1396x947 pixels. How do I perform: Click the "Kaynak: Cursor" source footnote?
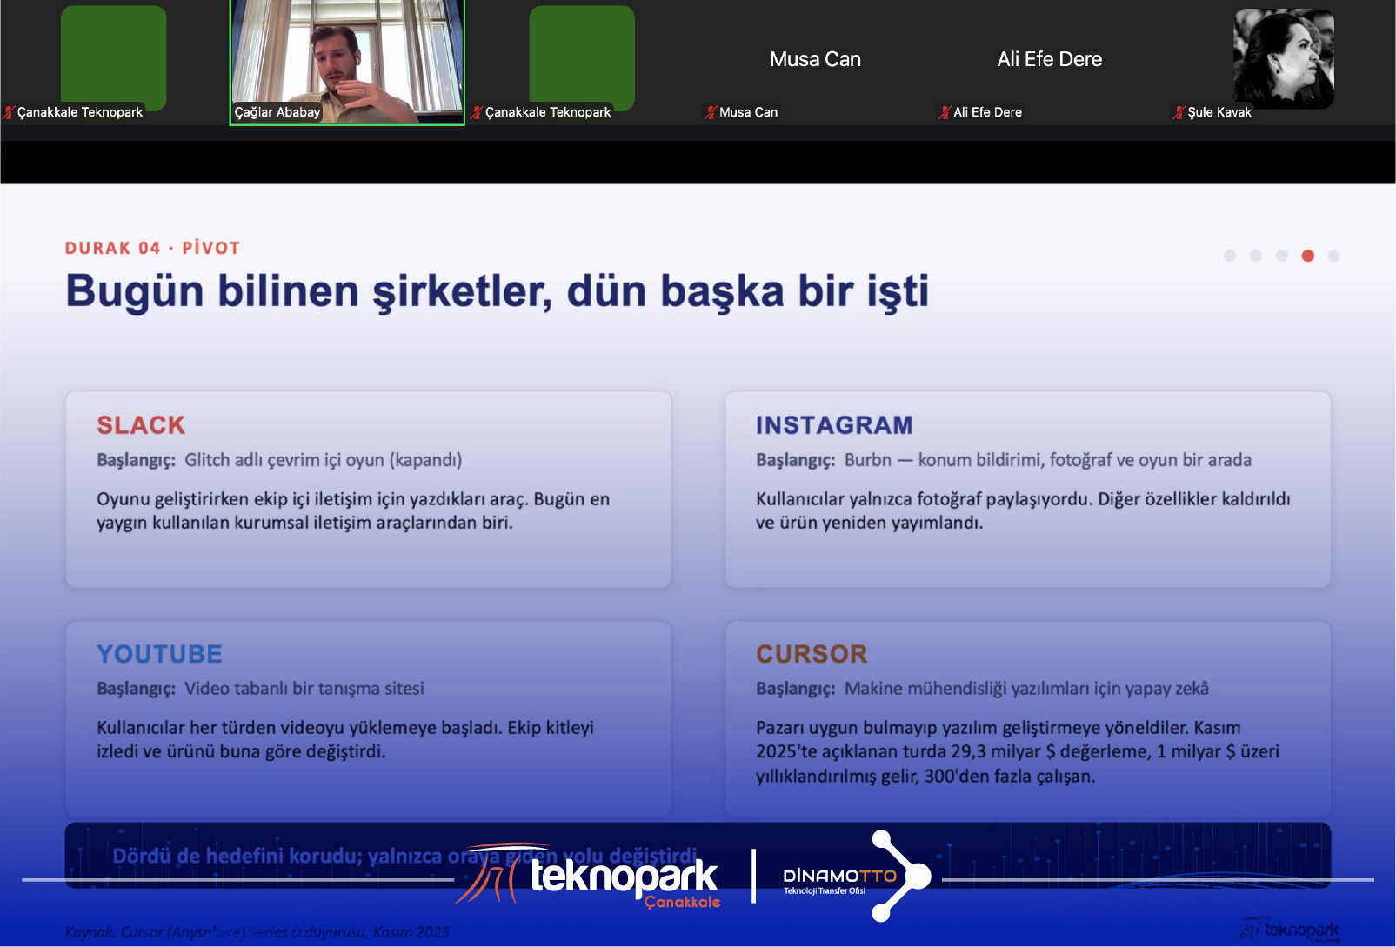[x=257, y=932]
